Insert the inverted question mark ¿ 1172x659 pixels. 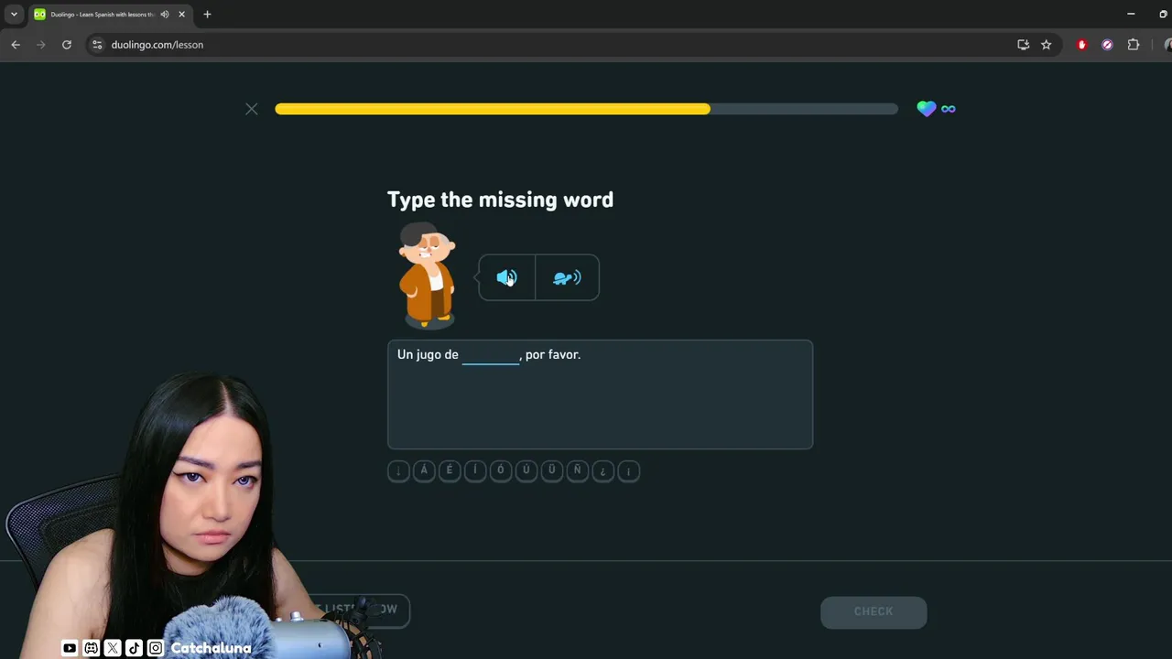pos(602,470)
